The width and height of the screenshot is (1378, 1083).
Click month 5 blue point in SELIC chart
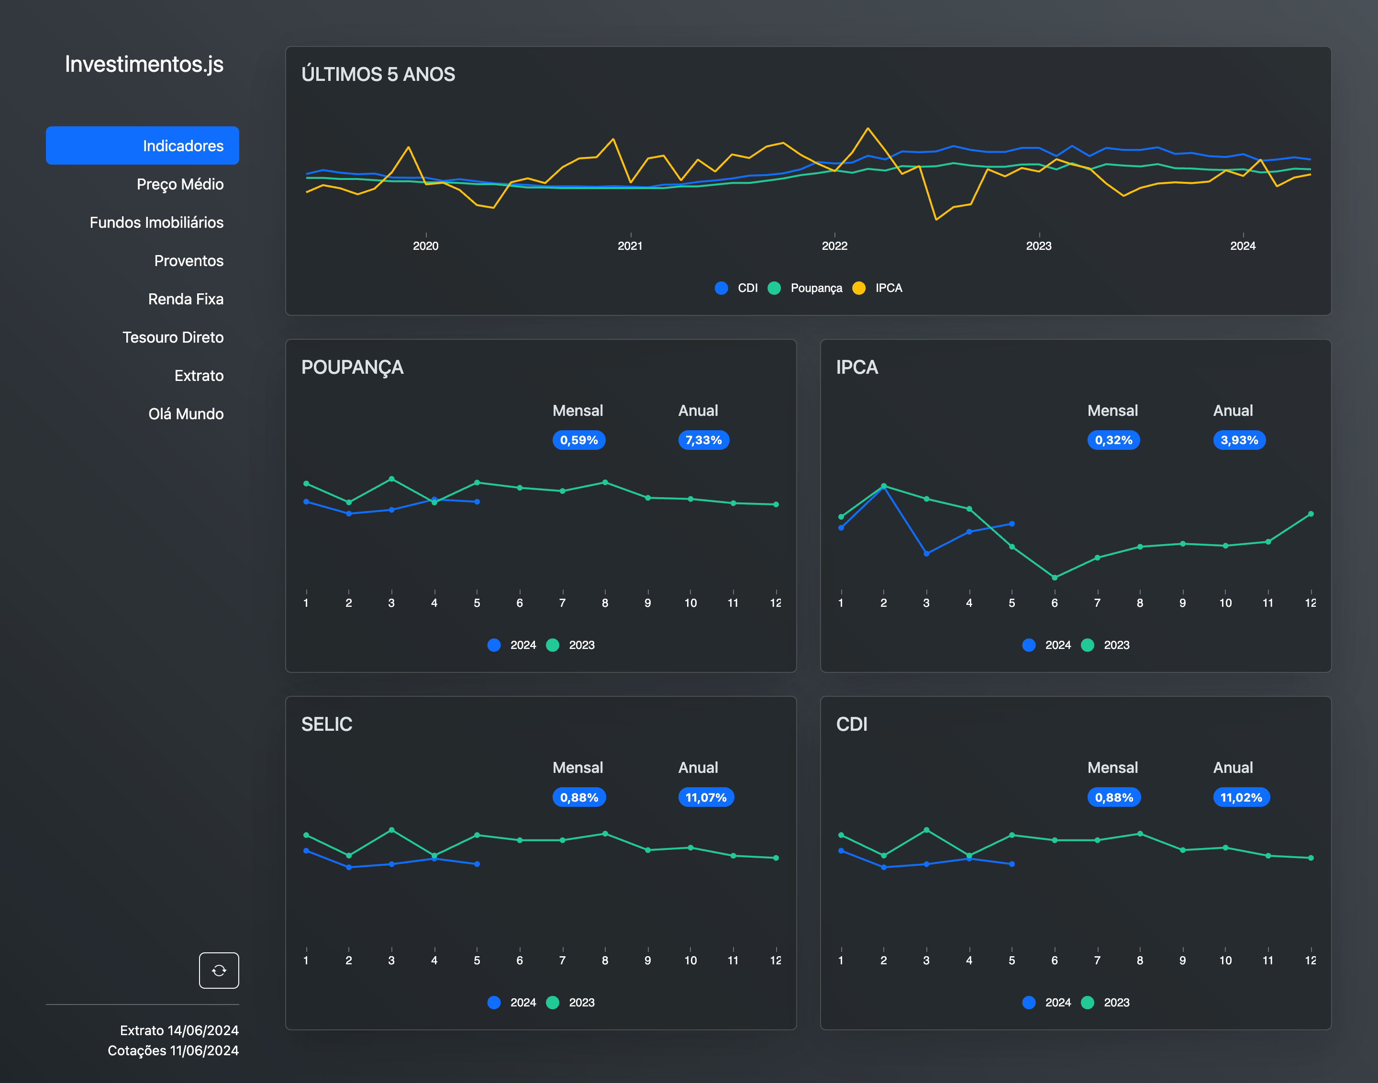point(477,864)
